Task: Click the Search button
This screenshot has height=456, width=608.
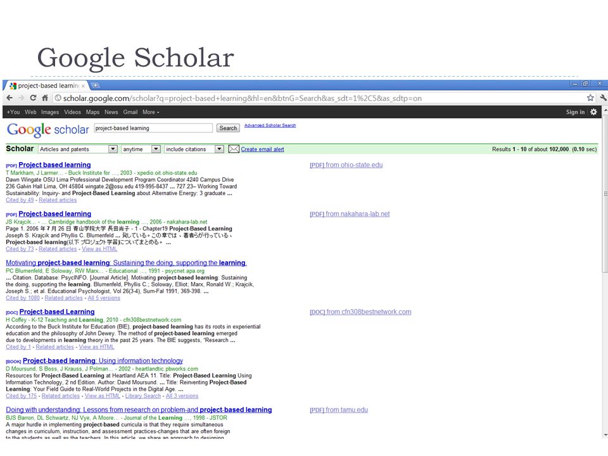Action: 228,128
